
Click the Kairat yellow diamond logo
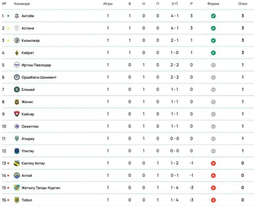coord(17,53)
